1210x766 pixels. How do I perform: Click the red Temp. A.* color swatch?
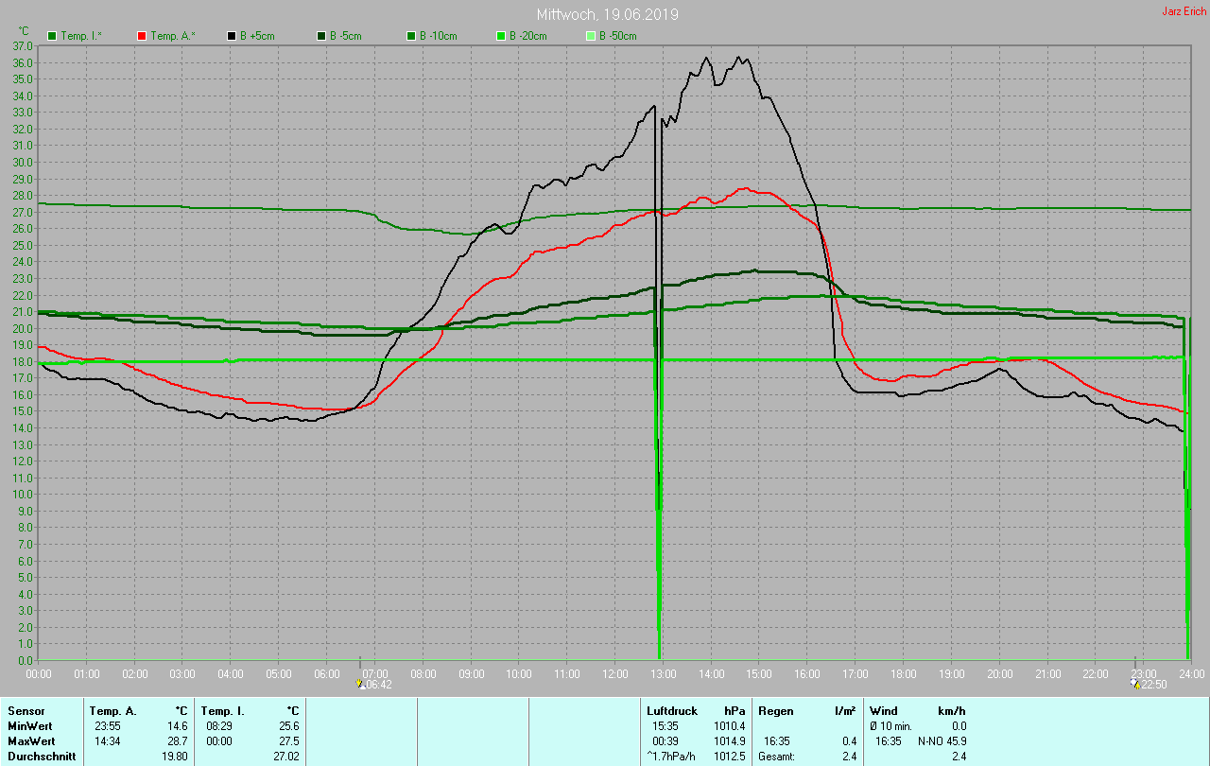[142, 36]
